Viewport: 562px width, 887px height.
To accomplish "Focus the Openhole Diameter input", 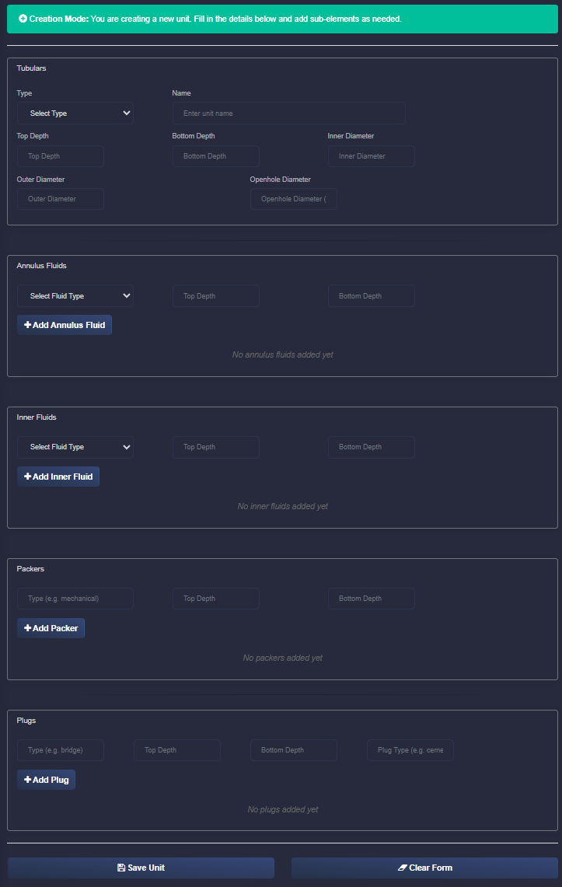I will (x=294, y=199).
